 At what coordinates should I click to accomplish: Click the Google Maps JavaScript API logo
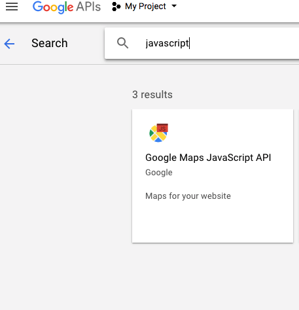pos(158,133)
